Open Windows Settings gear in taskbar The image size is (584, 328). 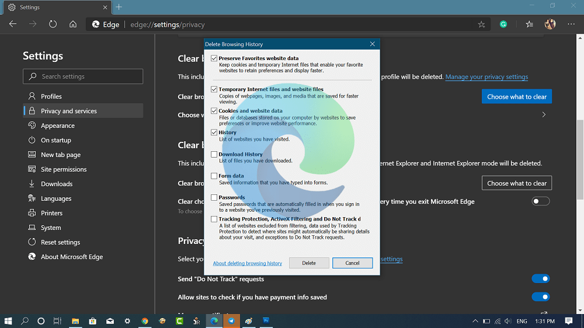[127, 321]
